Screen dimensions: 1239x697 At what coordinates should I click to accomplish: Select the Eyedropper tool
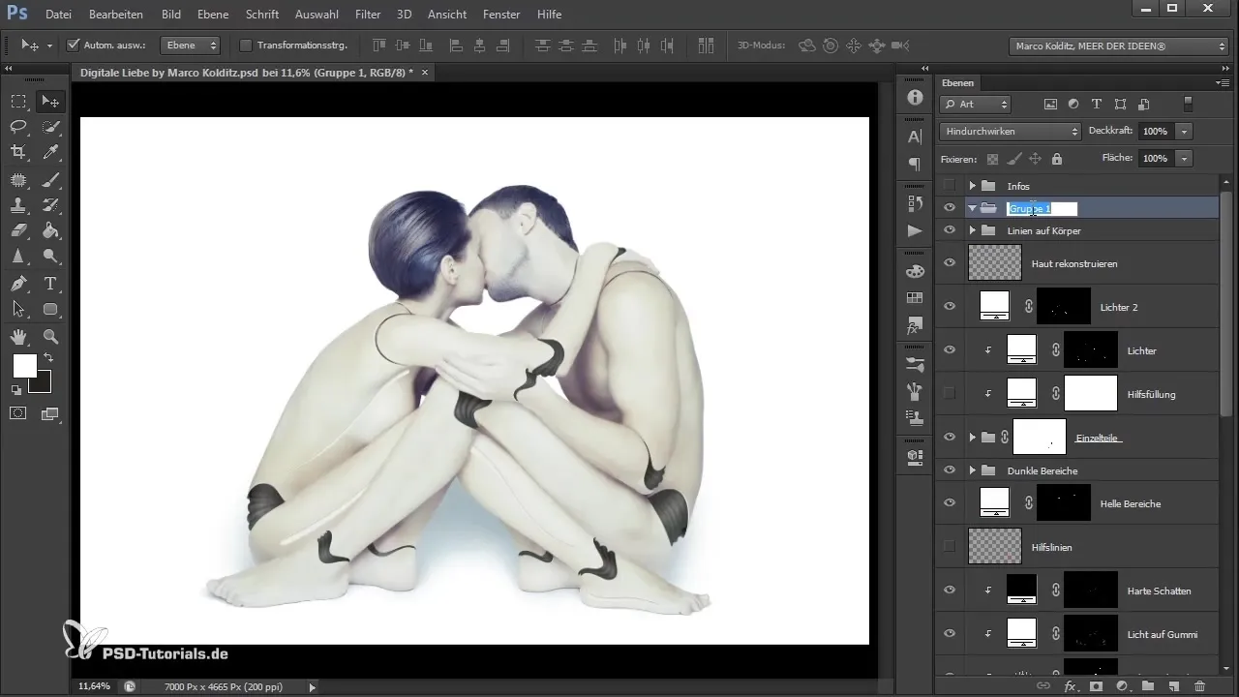click(50, 152)
